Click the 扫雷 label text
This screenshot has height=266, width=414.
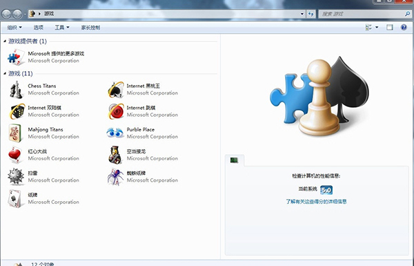(32, 173)
